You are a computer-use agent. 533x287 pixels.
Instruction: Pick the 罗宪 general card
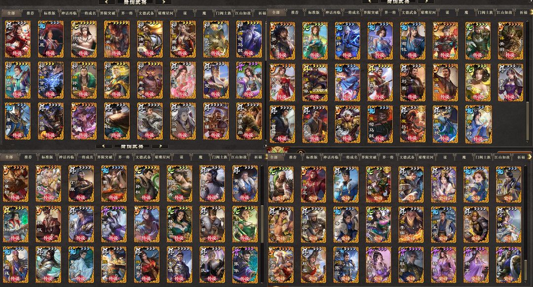point(282,41)
